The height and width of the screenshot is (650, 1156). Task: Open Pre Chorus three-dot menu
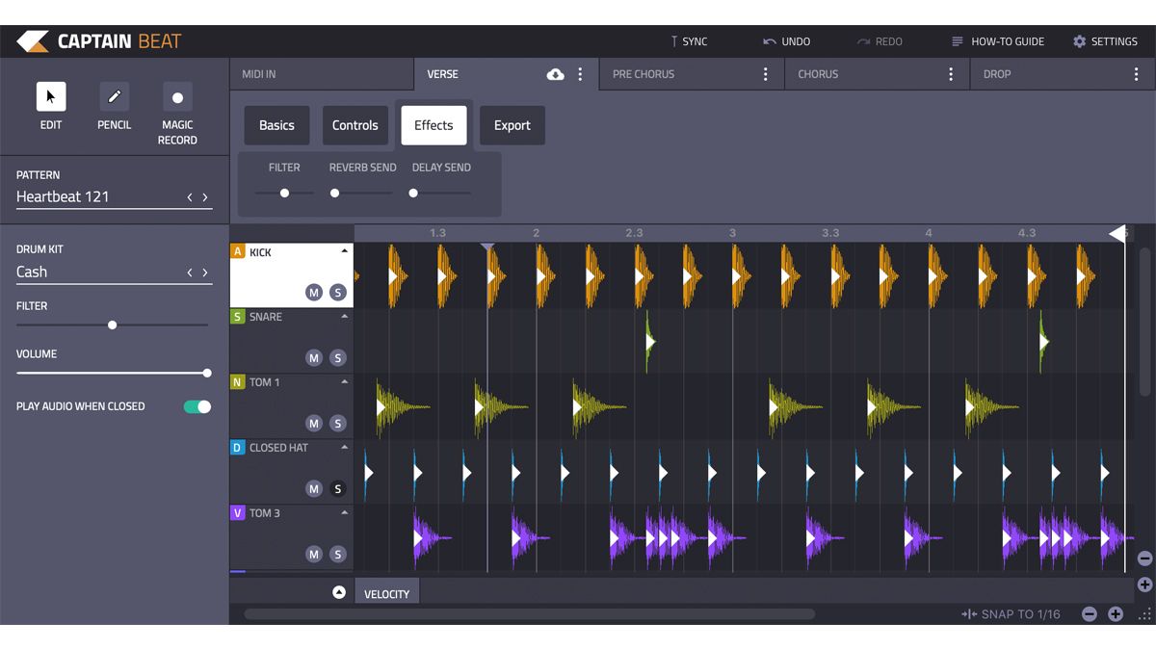[766, 74]
